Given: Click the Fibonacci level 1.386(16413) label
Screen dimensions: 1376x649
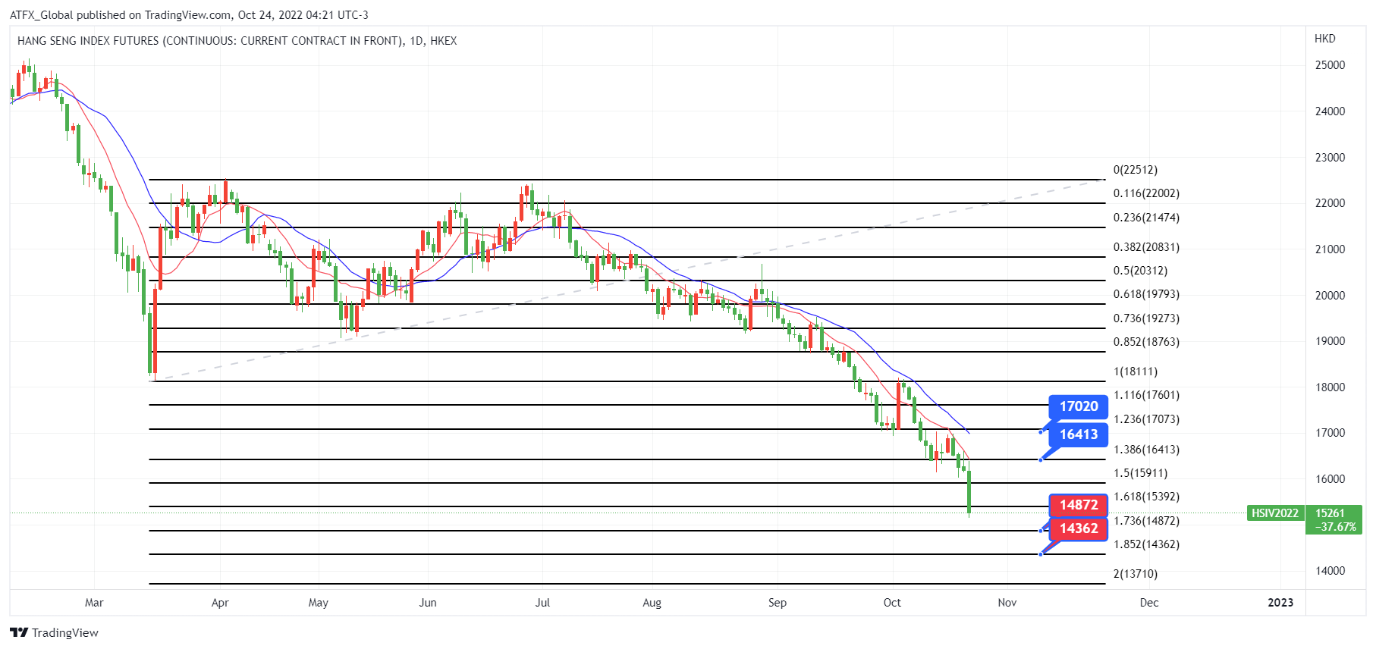Looking at the screenshot, I should pos(1146,450).
